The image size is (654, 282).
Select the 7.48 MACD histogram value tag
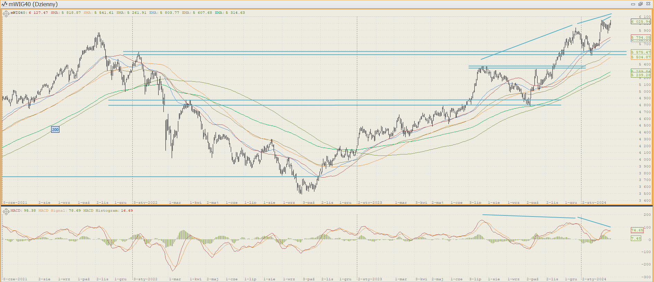coord(636,238)
